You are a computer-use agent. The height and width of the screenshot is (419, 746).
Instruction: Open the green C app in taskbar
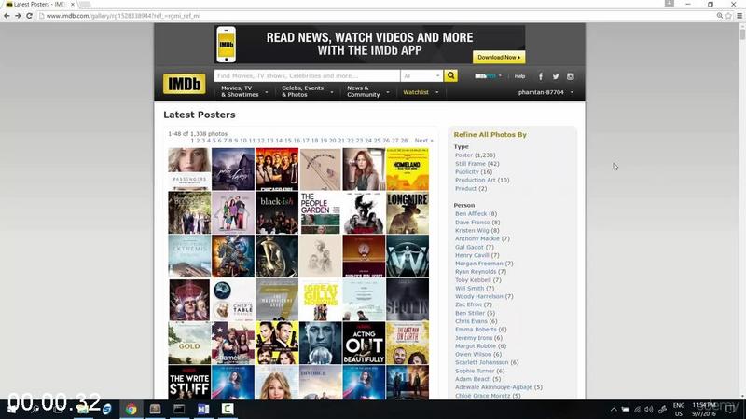coord(228,409)
